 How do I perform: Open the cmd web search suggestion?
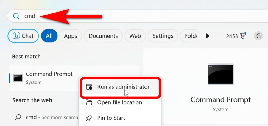point(46,117)
